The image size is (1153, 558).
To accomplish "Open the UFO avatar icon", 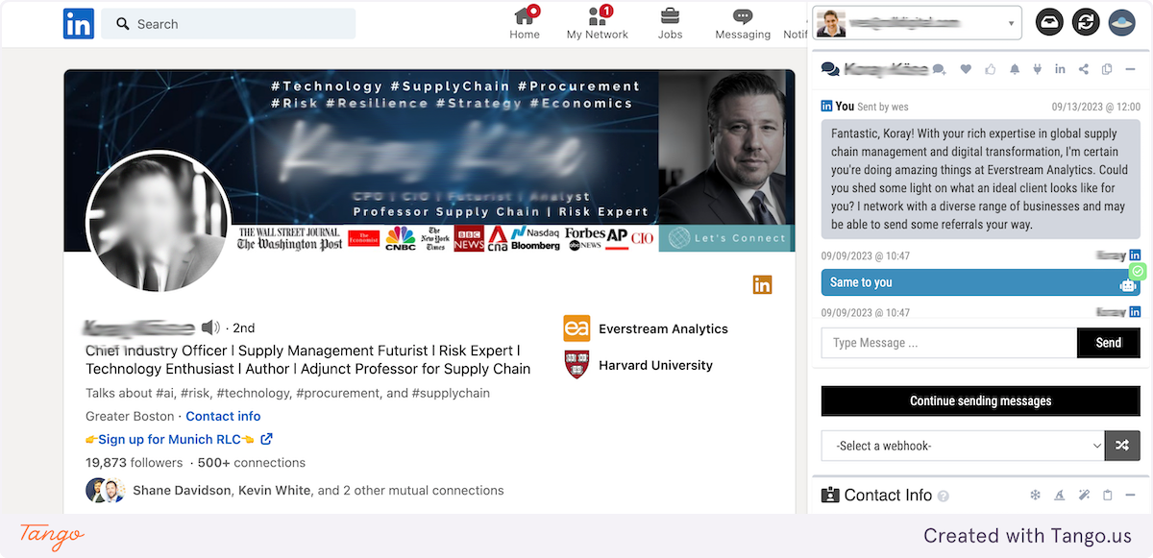I will (1122, 22).
